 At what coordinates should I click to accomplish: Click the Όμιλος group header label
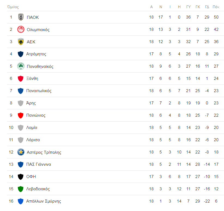13,7
